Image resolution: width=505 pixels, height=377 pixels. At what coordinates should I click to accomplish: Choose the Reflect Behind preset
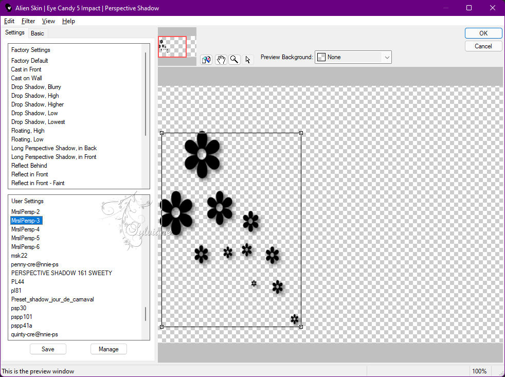click(x=29, y=165)
